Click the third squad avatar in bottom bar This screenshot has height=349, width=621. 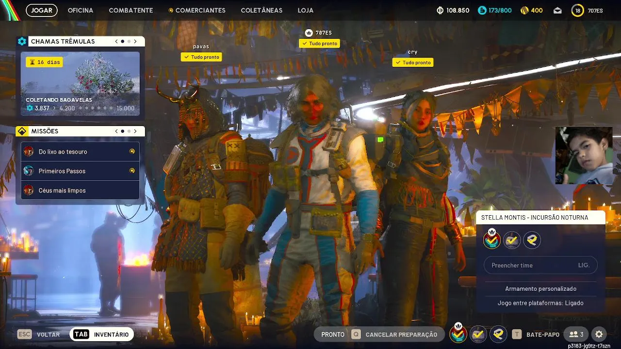[498, 334]
